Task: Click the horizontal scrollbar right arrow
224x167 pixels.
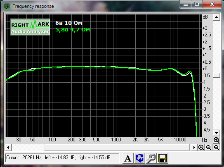Action: 194,148
